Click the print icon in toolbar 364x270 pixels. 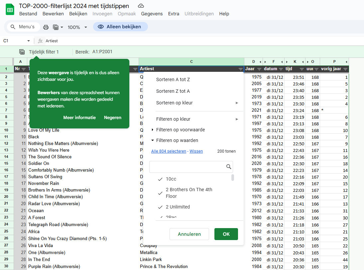point(46,27)
